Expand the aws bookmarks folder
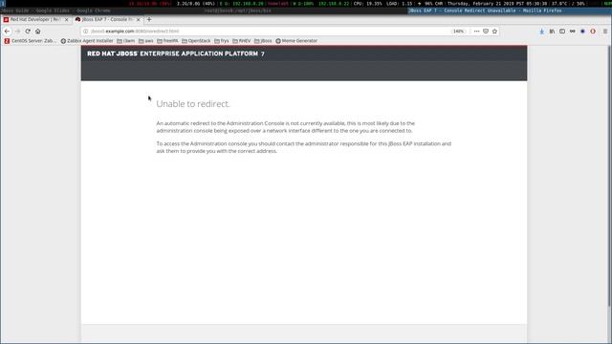Screen dimensions: 612x344 (x=146, y=40)
